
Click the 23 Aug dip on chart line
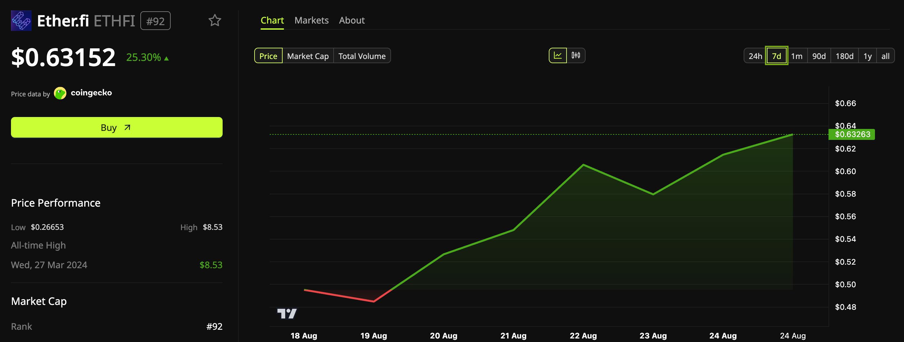pyautogui.click(x=653, y=194)
